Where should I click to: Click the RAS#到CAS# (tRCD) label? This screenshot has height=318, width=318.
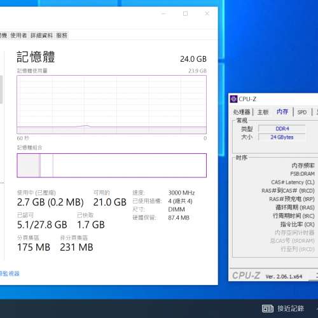tap(288, 191)
